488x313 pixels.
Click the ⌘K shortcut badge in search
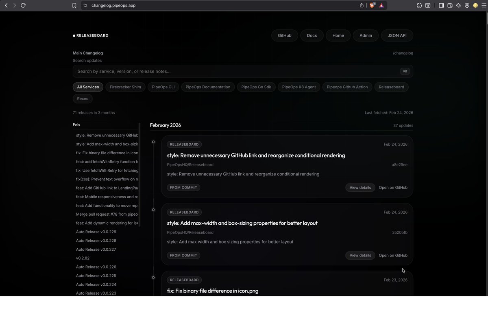[405, 71]
